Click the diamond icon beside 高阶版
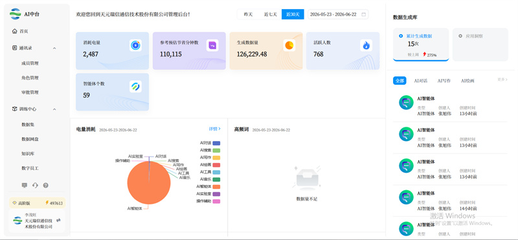 click(14, 203)
